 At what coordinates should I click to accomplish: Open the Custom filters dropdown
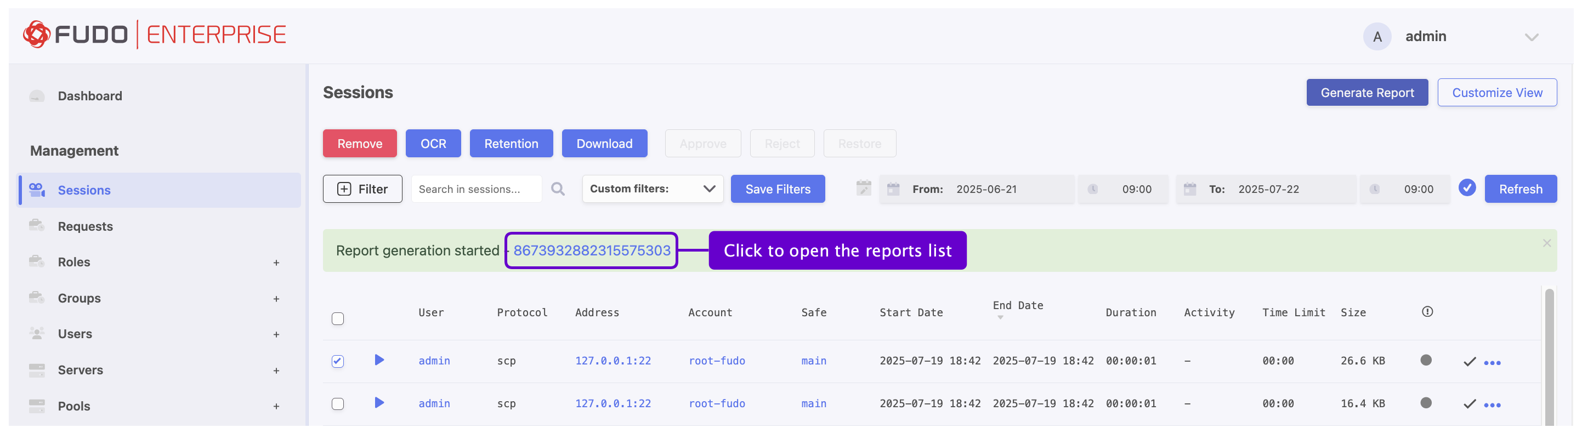point(651,189)
